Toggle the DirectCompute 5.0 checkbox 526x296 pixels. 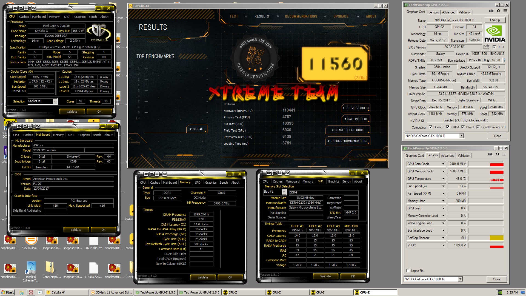[478, 127]
